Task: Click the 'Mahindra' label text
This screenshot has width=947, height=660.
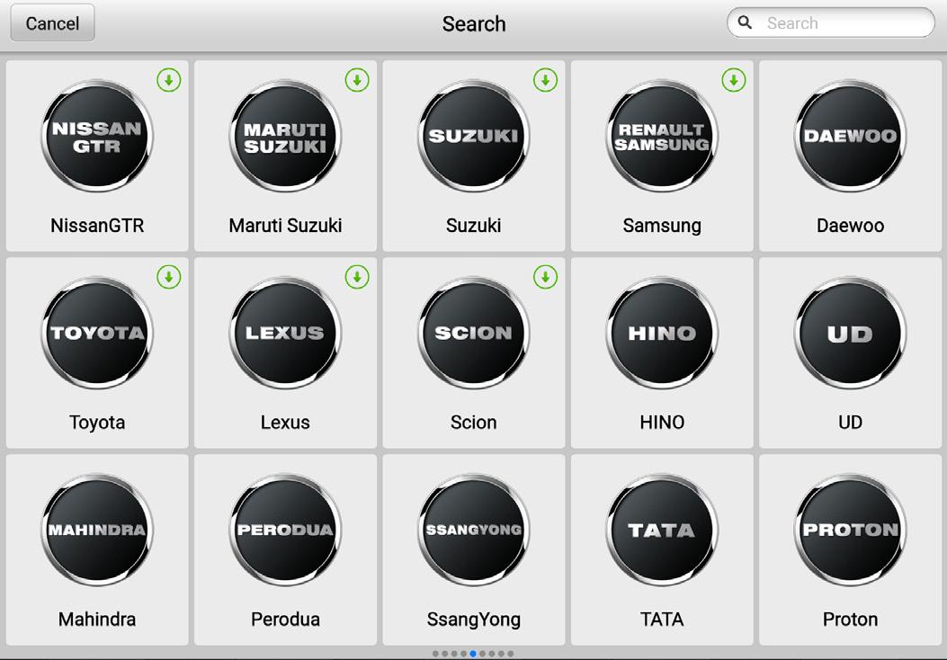Action: point(97,619)
